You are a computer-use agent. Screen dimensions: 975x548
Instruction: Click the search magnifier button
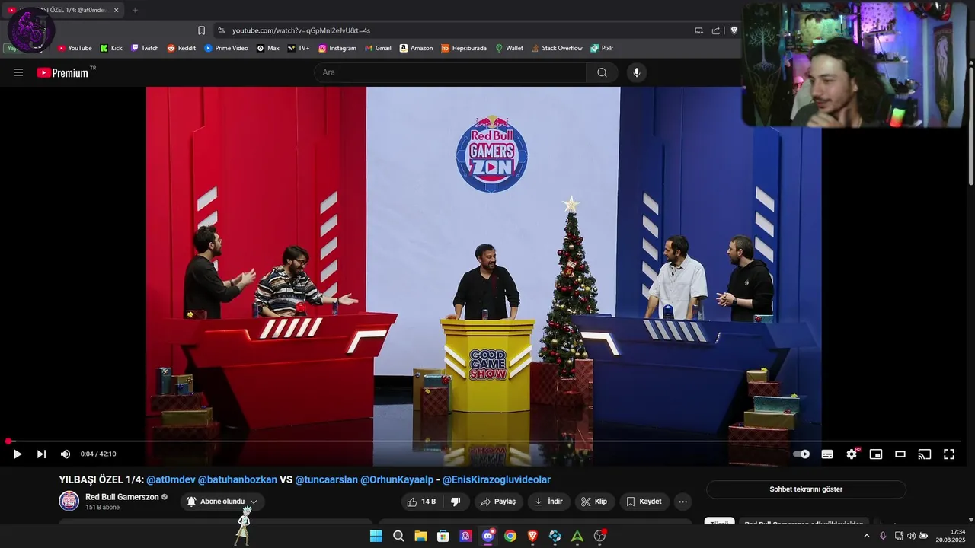pyautogui.click(x=603, y=72)
